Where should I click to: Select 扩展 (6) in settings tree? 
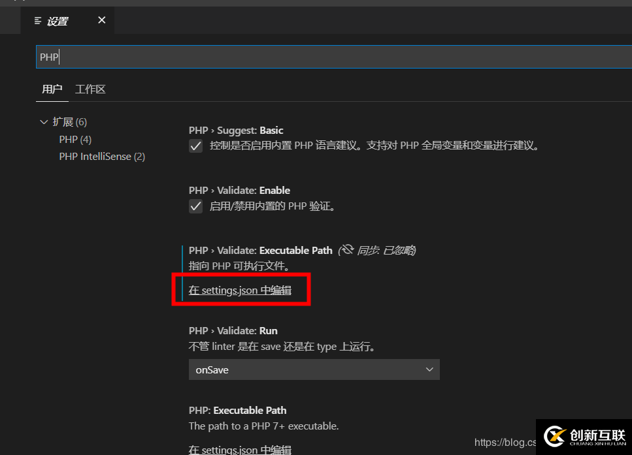click(x=70, y=121)
